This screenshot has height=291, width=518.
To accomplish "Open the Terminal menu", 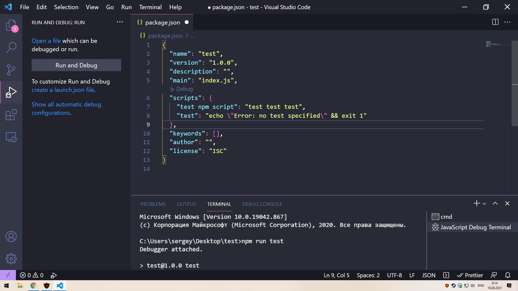I will click(150, 7).
